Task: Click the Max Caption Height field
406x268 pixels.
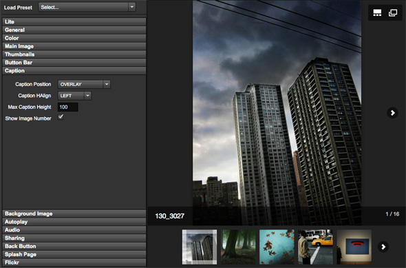Action: click(x=68, y=107)
